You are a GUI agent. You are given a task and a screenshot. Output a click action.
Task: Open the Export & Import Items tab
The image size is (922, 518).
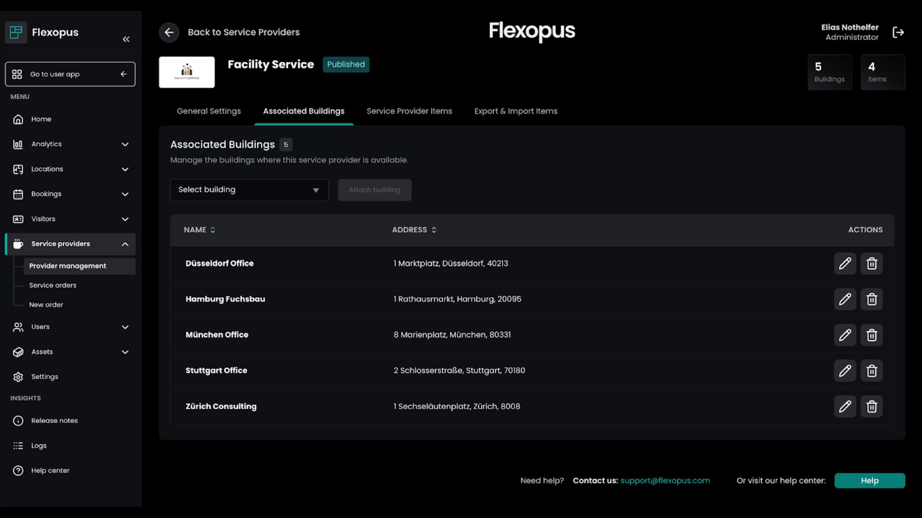(516, 111)
